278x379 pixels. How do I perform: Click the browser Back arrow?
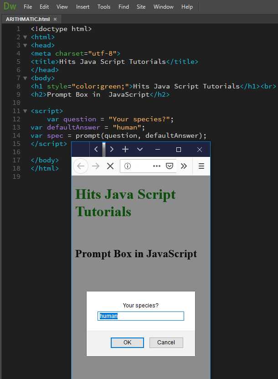[81, 166]
